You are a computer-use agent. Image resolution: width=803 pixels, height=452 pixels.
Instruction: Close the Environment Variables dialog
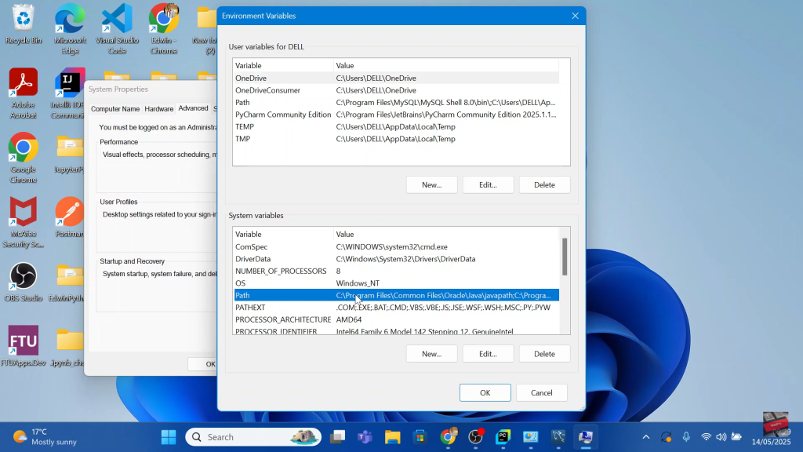(x=575, y=16)
